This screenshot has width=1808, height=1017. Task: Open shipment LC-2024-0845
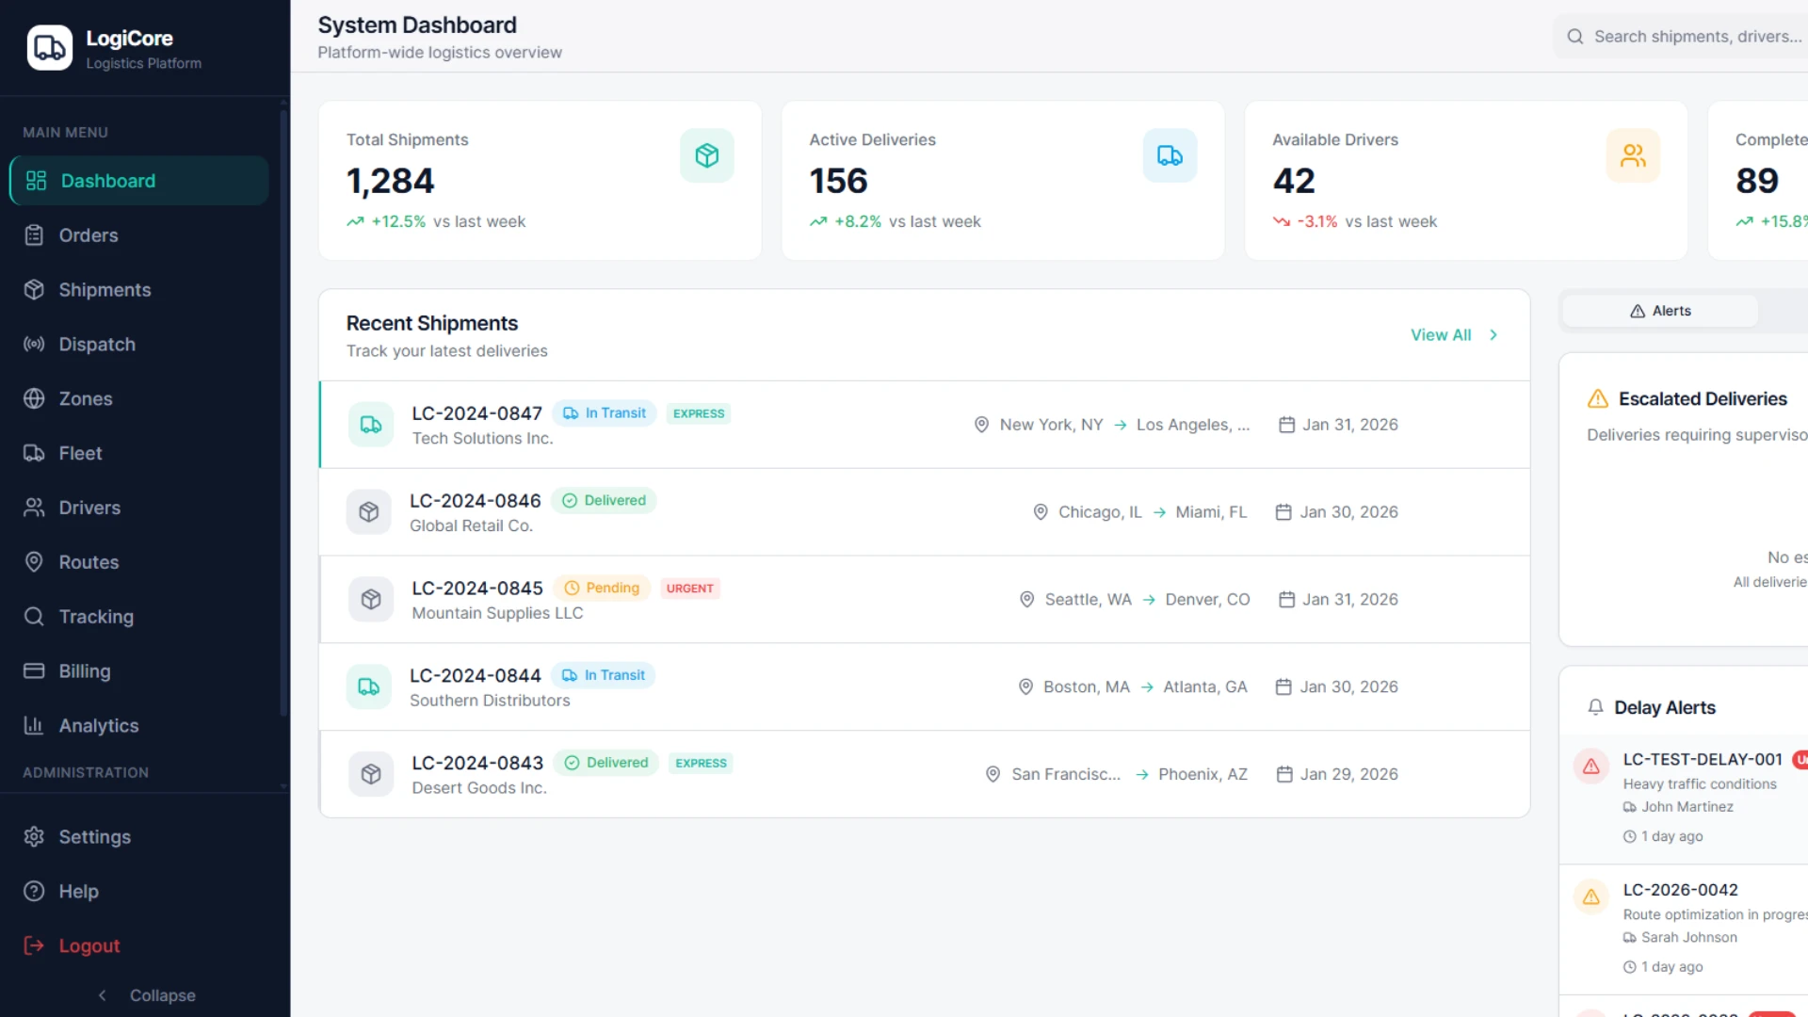point(925,600)
